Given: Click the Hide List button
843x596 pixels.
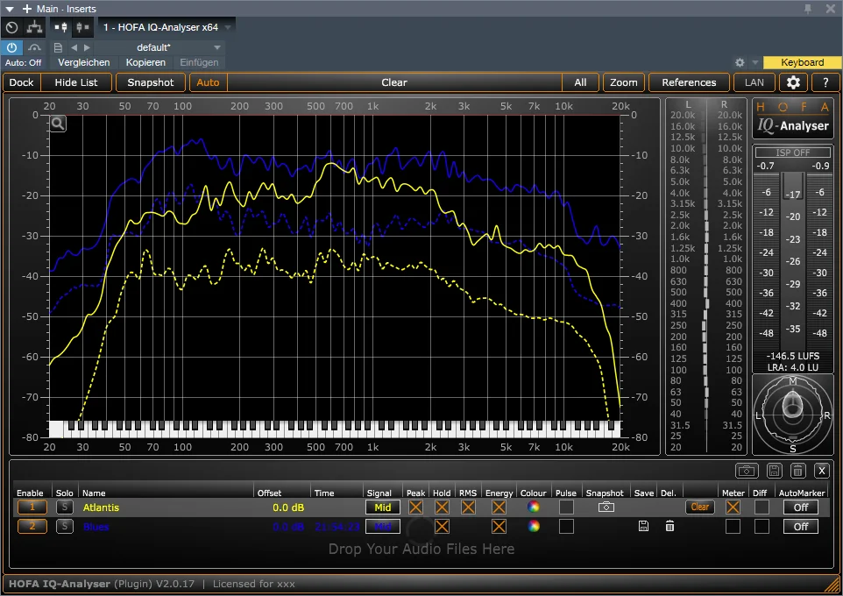Looking at the screenshot, I should pyautogui.click(x=76, y=82).
